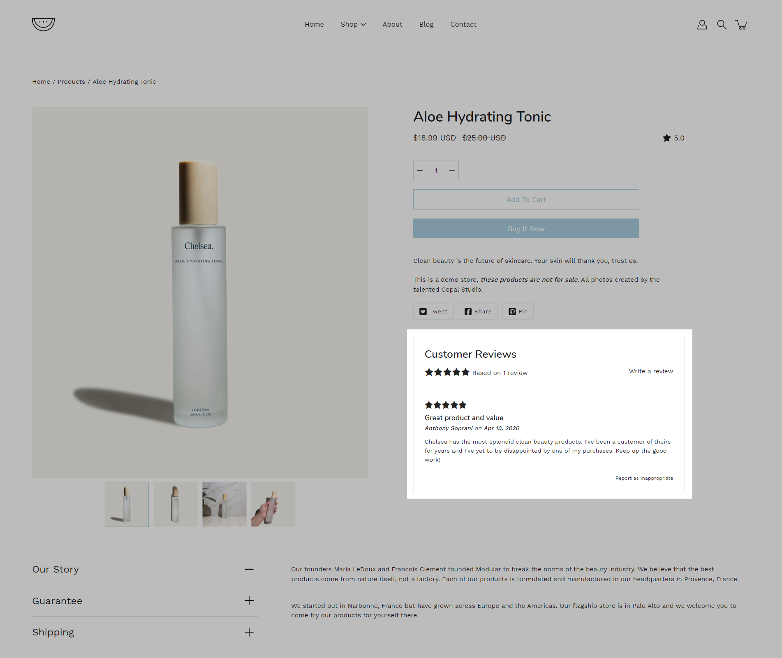Click the search magnifier icon
Screen dimensions: 782x658
(722, 25)
